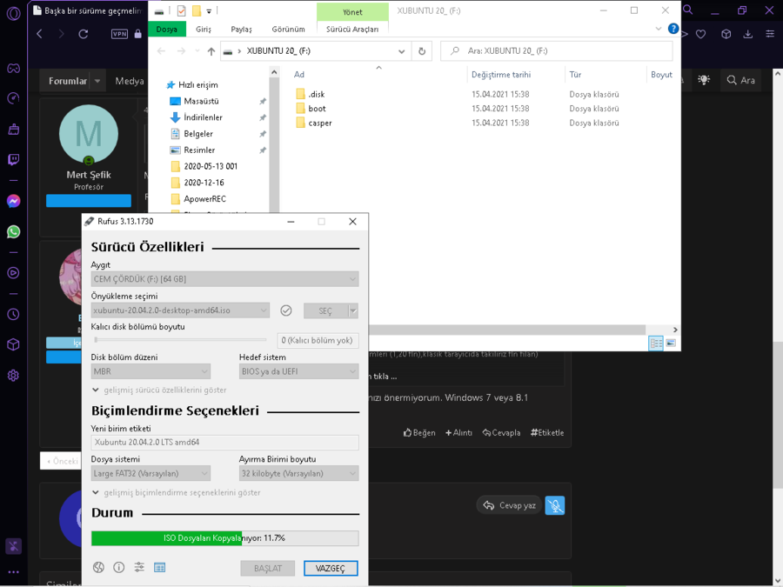Open Rufus application settings sliders icon
This screenshot has height=587, width=783.
(139, 567)
